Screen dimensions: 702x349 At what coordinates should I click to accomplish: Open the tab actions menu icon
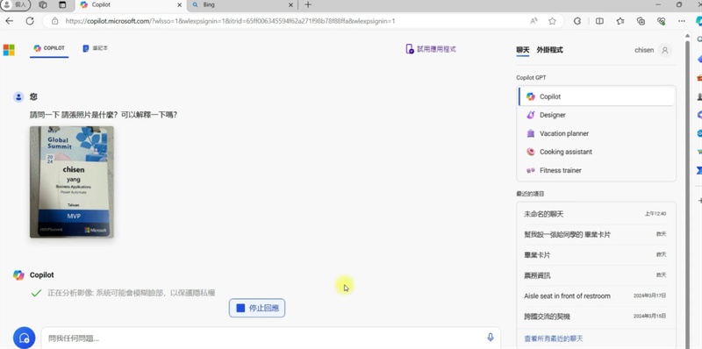pos(62,5)
